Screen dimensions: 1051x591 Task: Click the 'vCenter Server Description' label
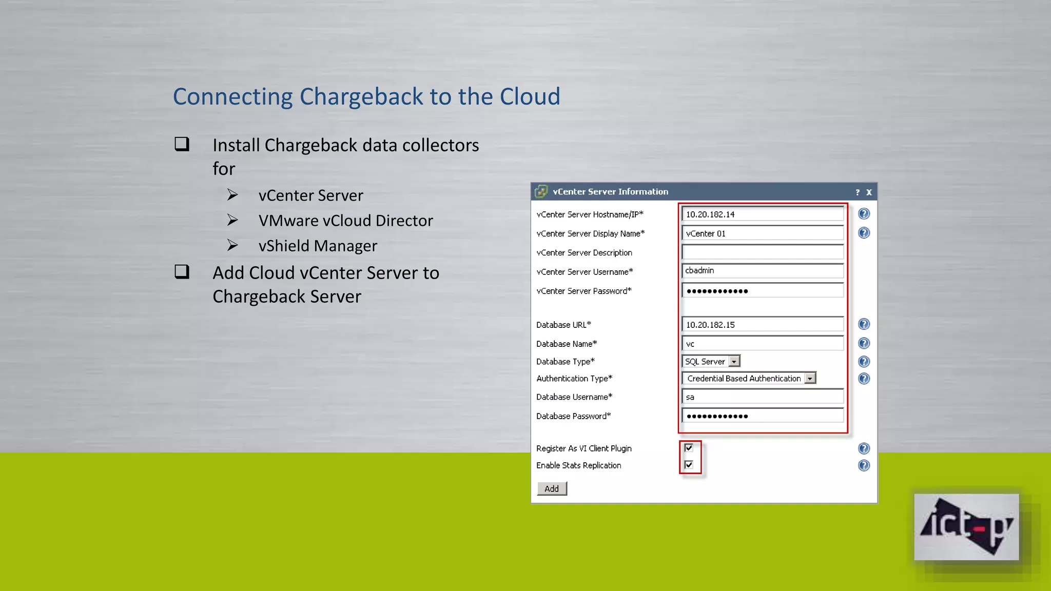tap(584, 252)
